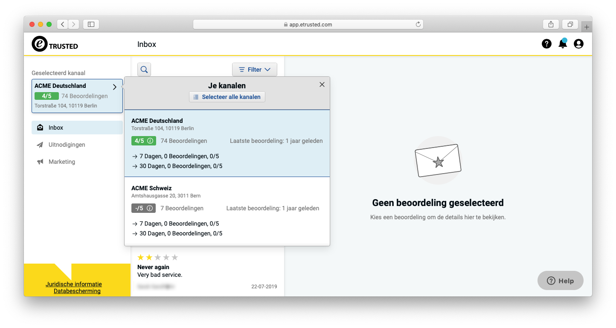Open Inbox in sidebar

tap(77, 128)
